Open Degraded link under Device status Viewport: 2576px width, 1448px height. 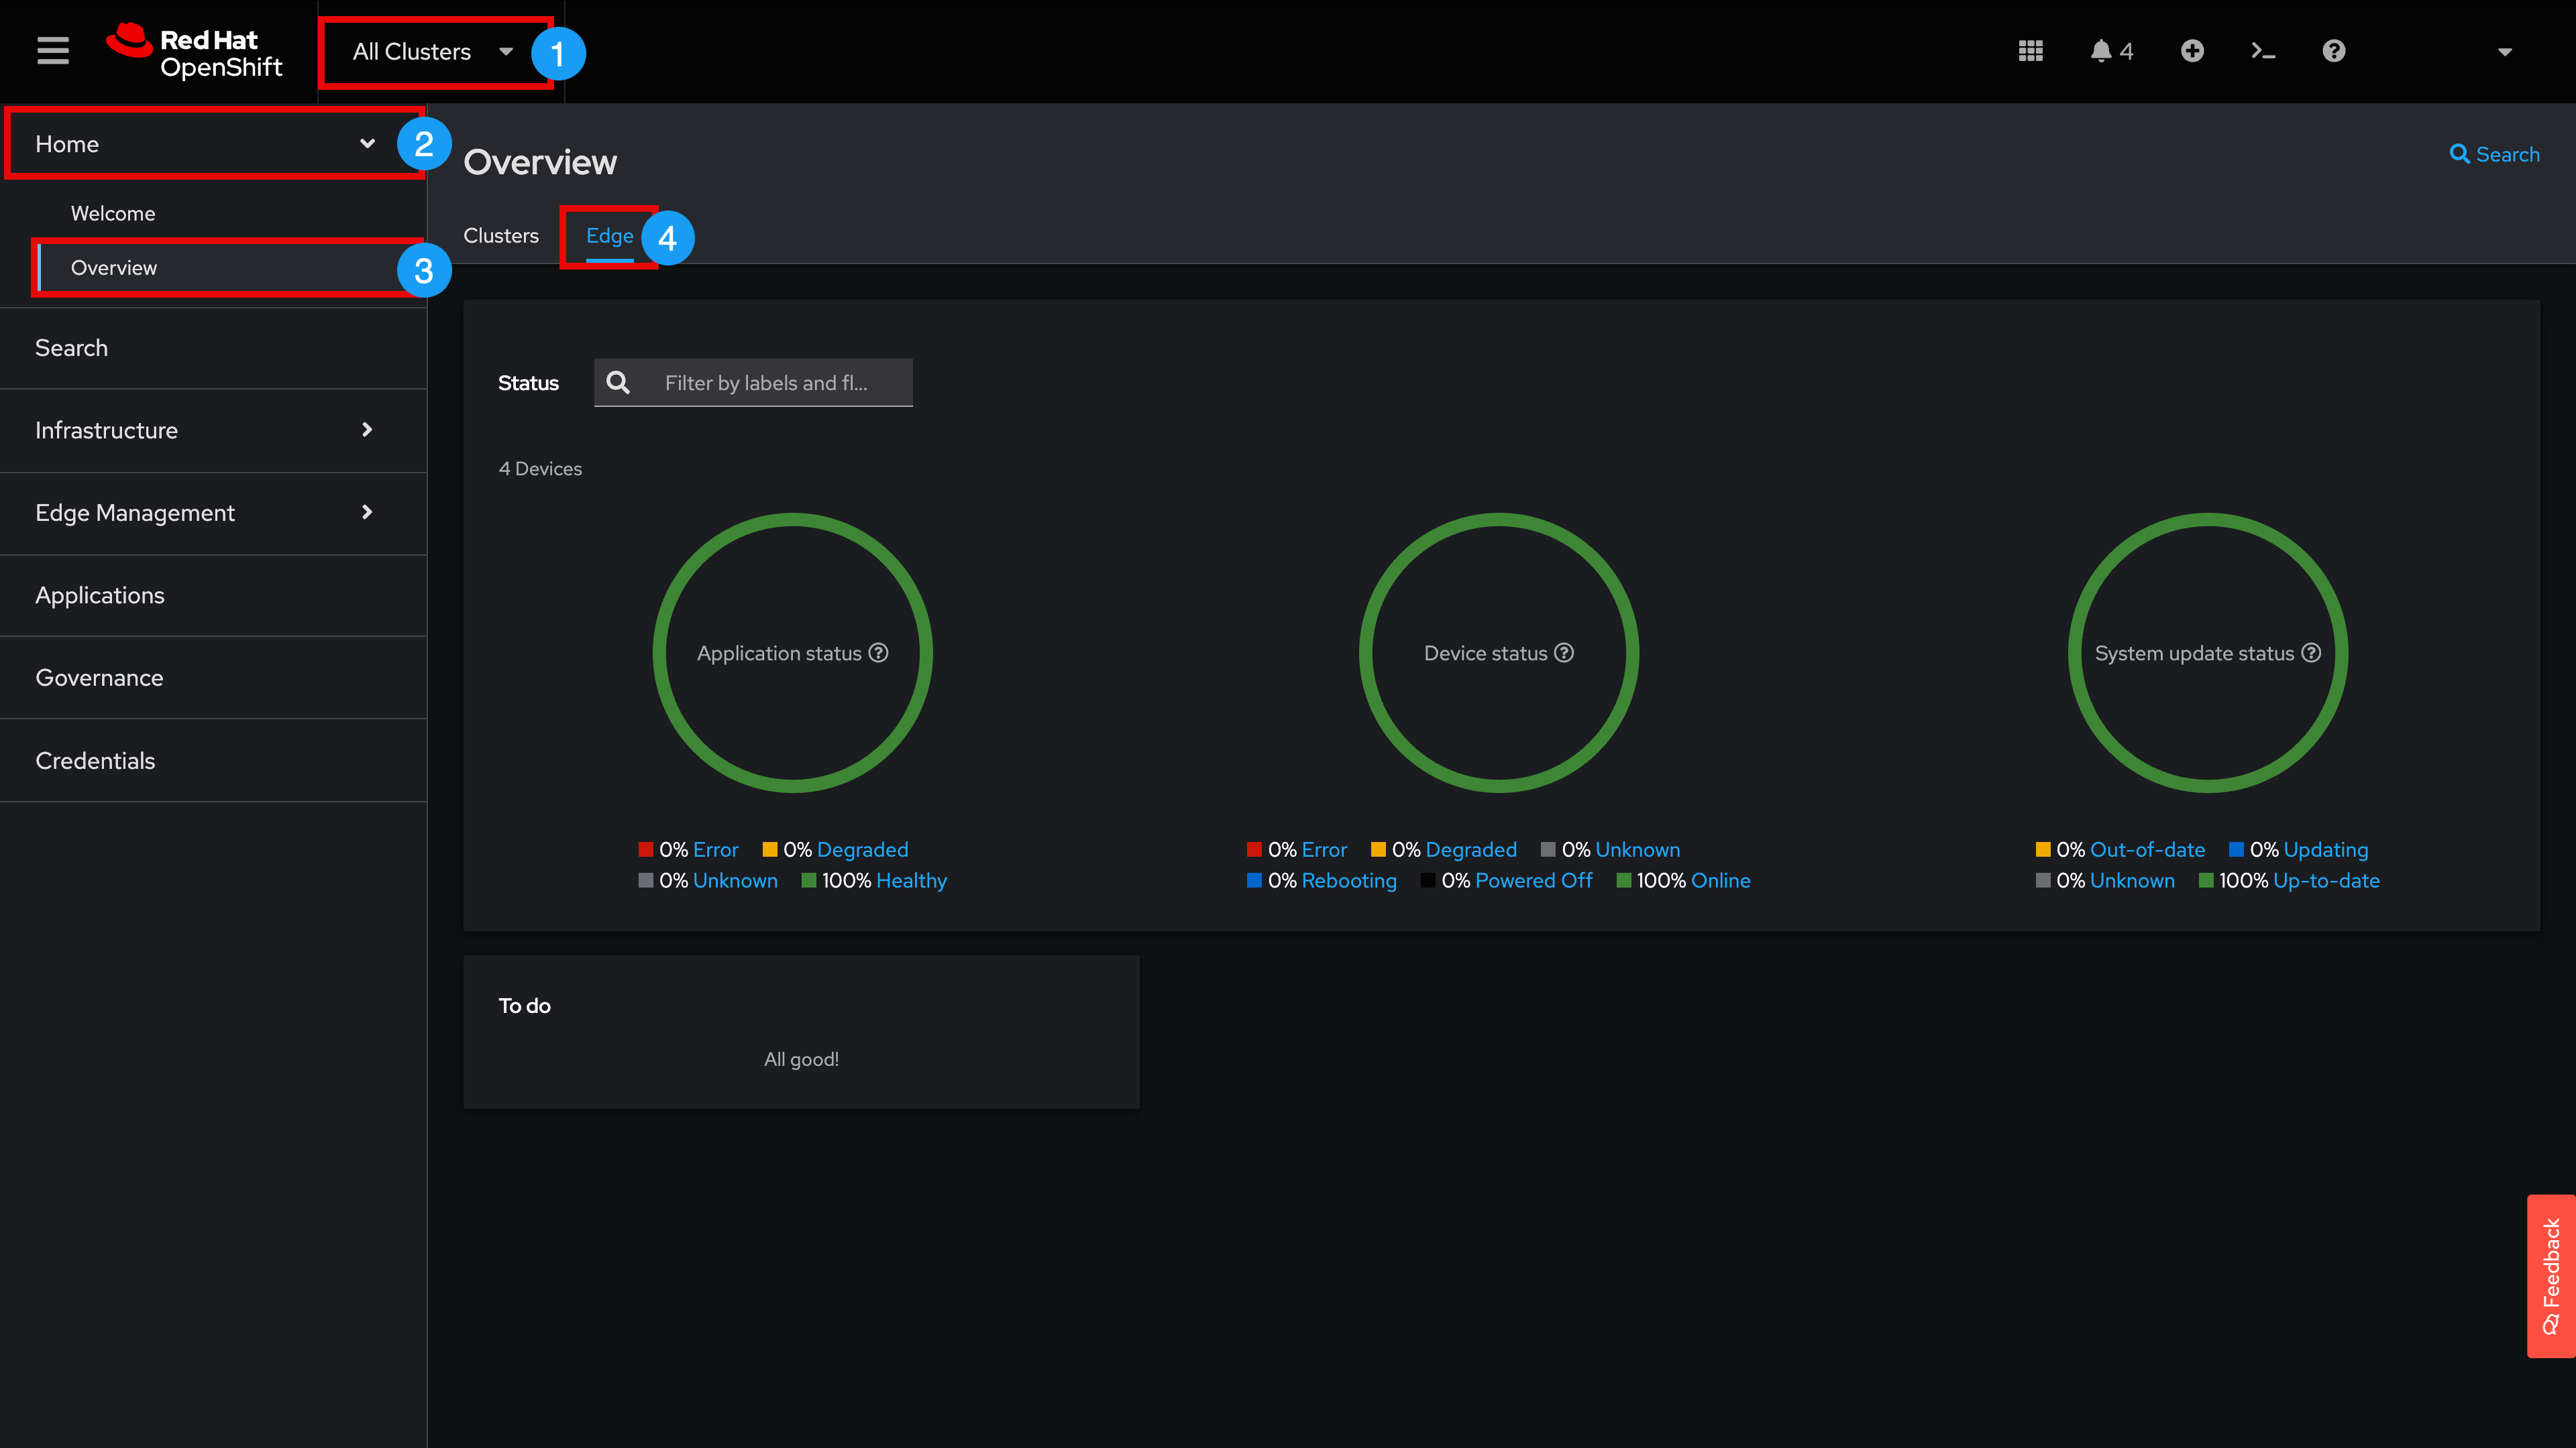1471,849
